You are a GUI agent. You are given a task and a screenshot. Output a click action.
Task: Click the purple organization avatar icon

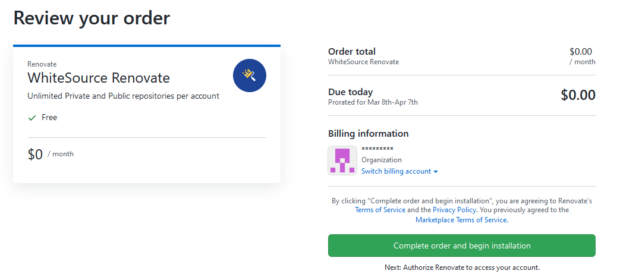[x=342, y=161]
